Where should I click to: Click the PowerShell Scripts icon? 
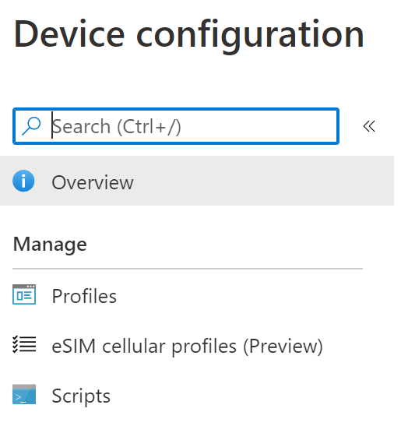tap(24, 394)
